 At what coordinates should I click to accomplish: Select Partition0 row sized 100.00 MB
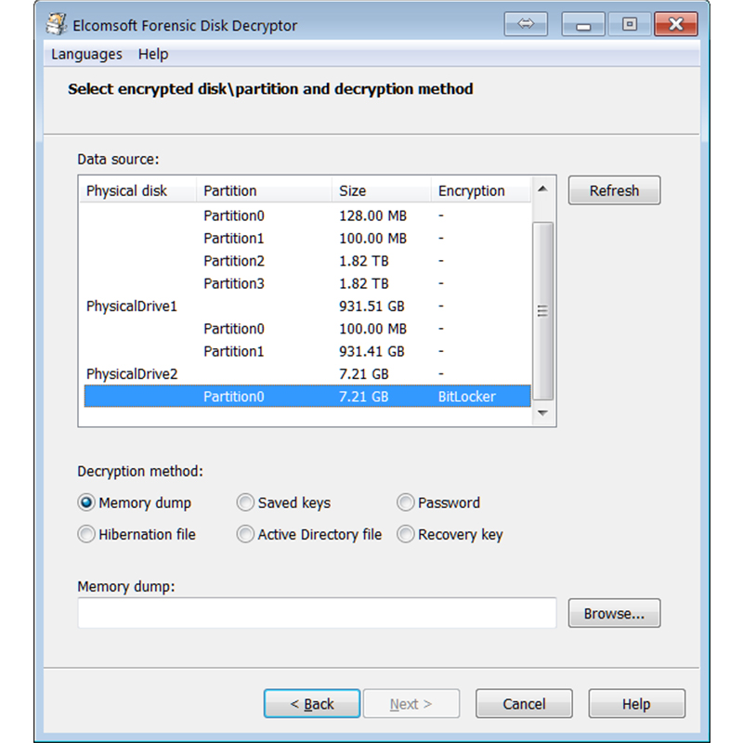(x=307, y=329)
